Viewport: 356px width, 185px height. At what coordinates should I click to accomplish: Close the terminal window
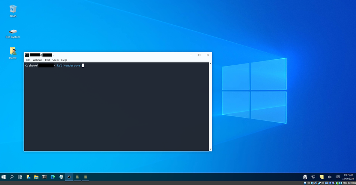207,55
